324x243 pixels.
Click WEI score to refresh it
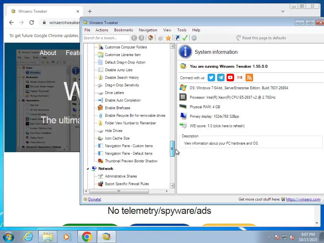pos(217,126)
